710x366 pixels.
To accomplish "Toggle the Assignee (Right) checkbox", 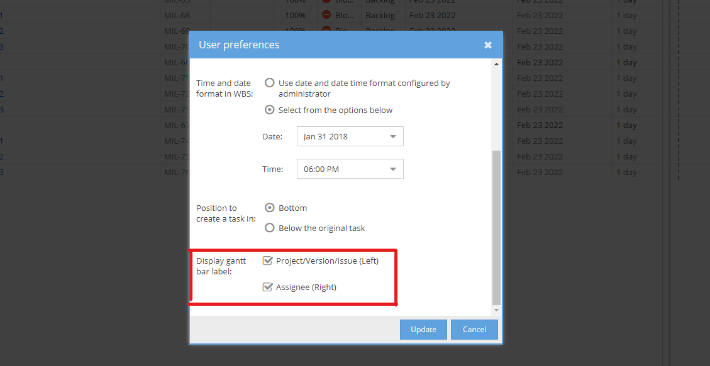I will [x=268, y=287].
